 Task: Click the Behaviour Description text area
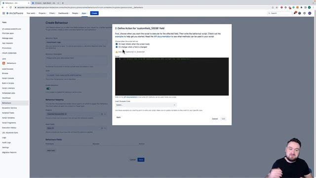click(x=76, y=60)
